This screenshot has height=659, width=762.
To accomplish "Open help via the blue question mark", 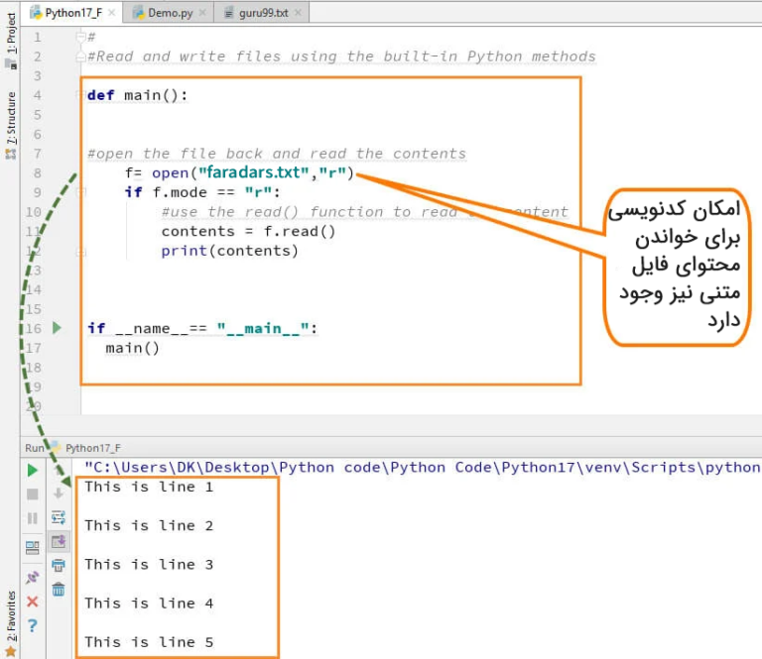I will [x=32, y=625].
